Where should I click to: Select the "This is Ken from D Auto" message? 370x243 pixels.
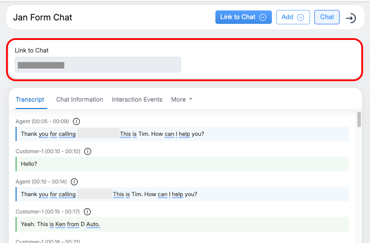[x=60, y=224]
